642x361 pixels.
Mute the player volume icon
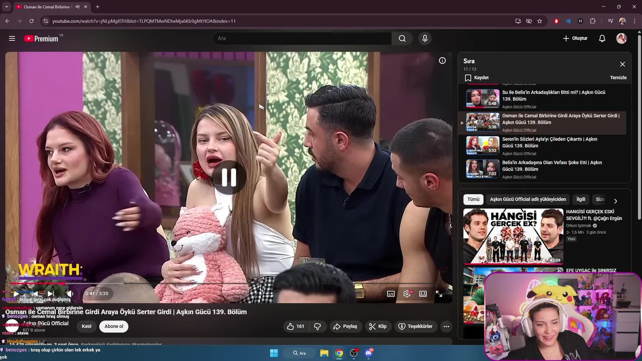70,294
